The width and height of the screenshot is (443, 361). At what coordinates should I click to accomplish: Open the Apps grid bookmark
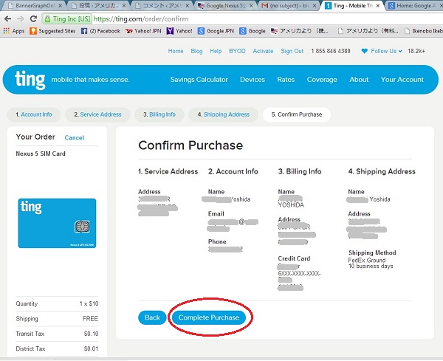pyautogui.click(x=14, y=31)
